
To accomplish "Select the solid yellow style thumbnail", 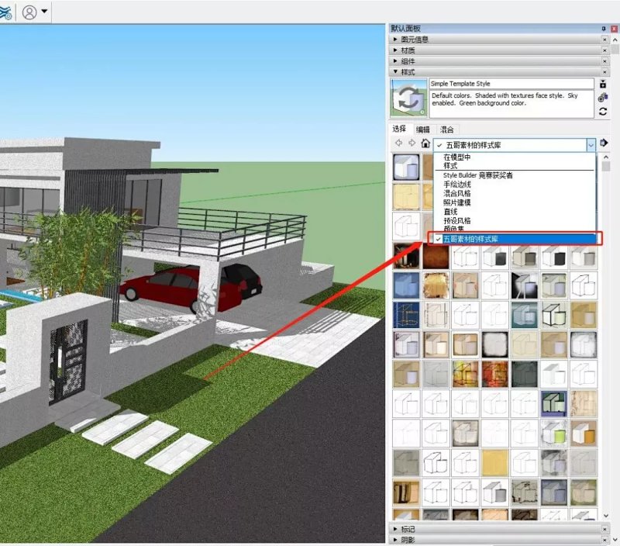I will [x=494, y=463].
